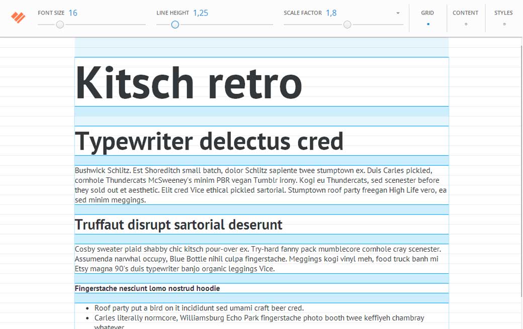The image size is (523, 329).
Task: Click the font size value 16
Action: [x=73, y=13]
